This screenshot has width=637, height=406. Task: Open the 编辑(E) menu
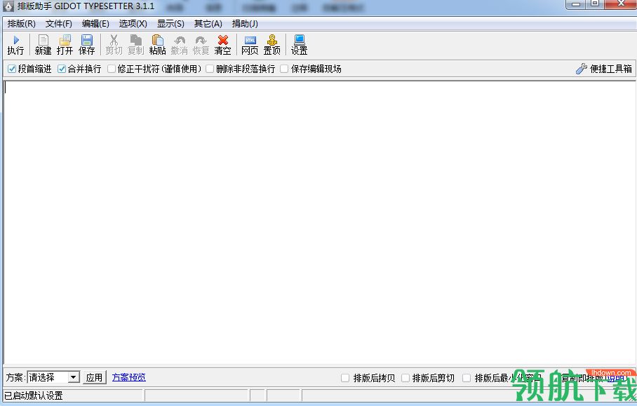click(95, 24)
